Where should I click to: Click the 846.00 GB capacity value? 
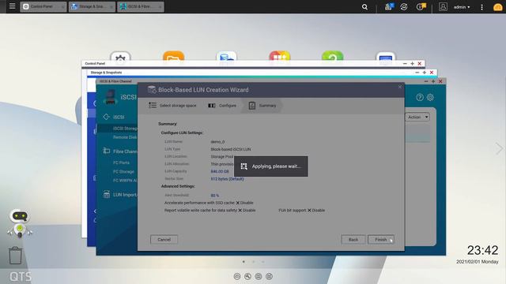point(220,171)
